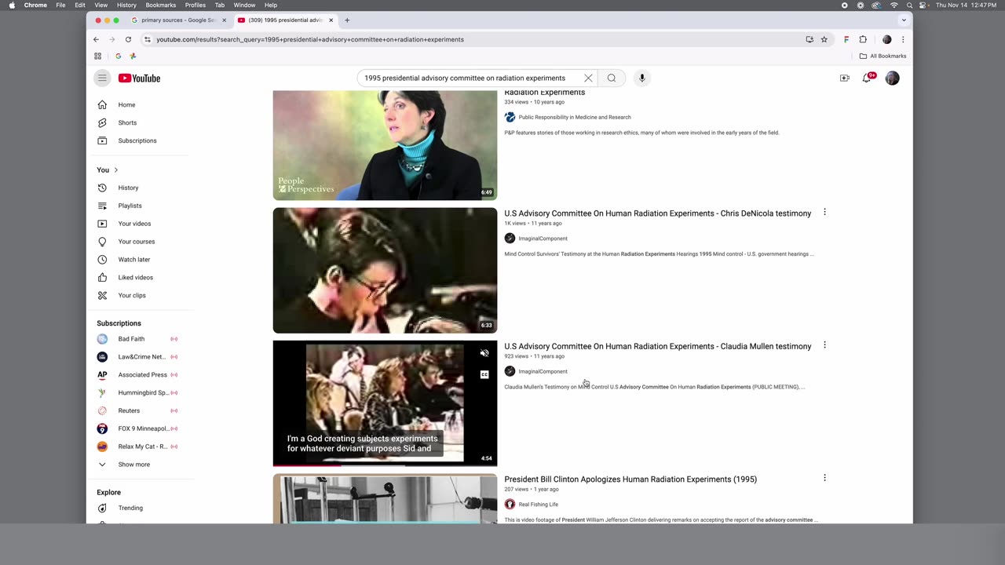This screenshot has width=1005, height=565.
Task: Open the Chrome site information icon
Action: 147,39
